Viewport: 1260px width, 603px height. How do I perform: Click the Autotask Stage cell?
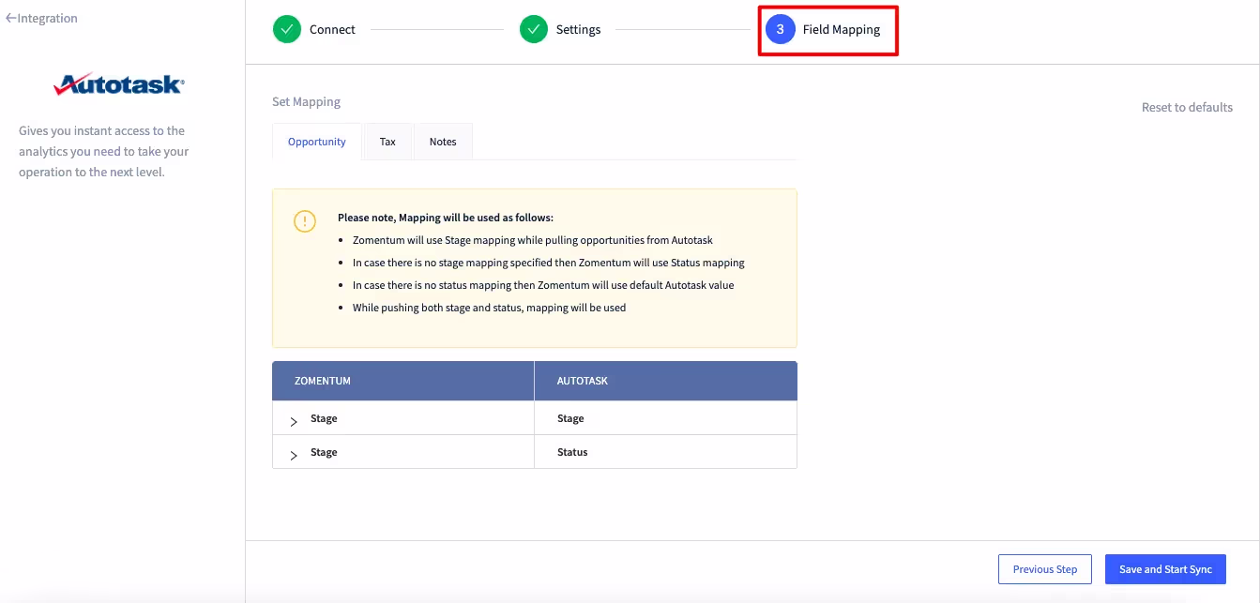click(666, 418)
